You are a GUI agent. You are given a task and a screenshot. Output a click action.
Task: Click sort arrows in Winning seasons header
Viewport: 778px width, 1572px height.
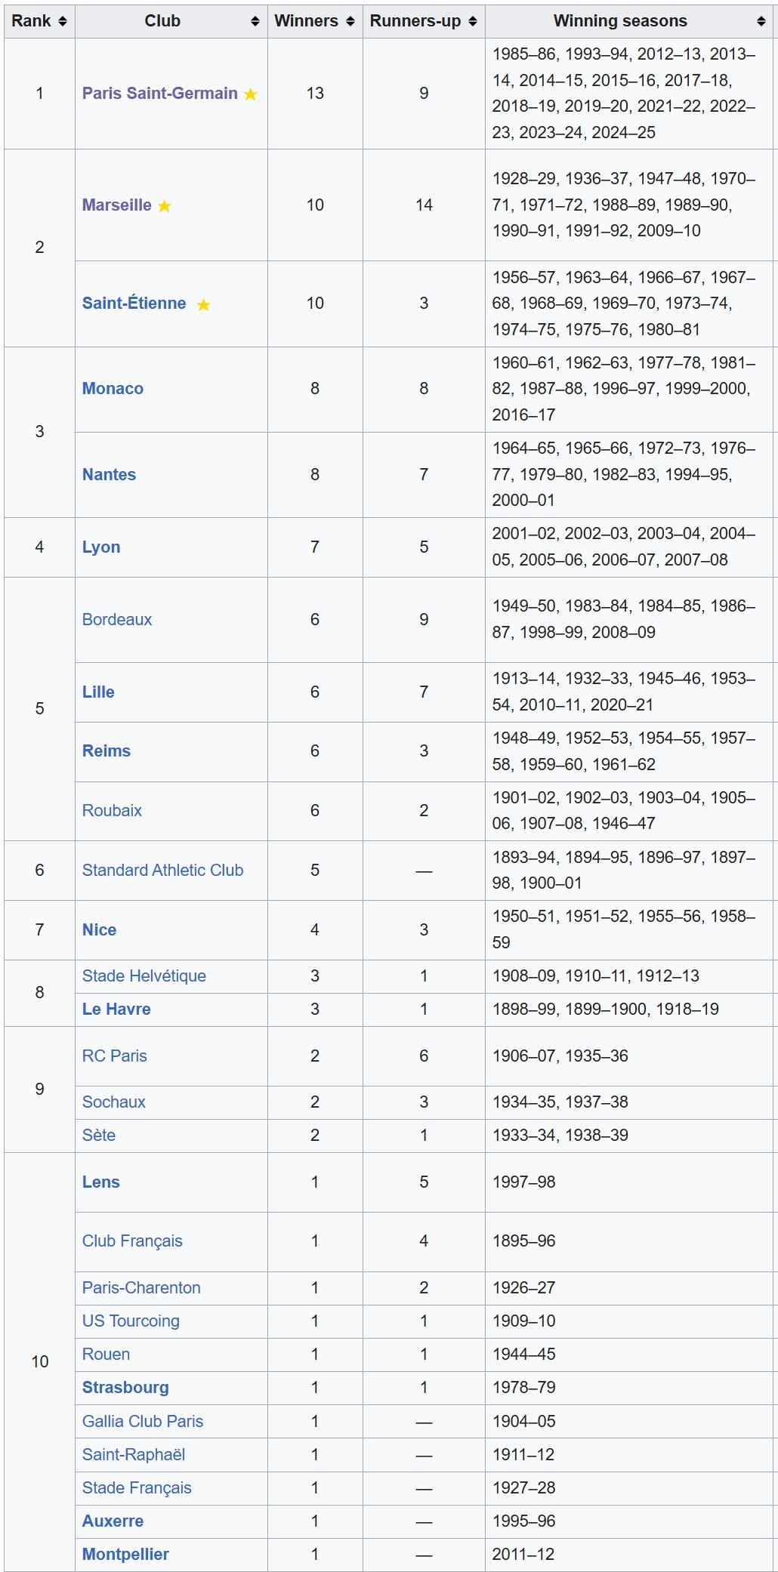coord(761,22)
